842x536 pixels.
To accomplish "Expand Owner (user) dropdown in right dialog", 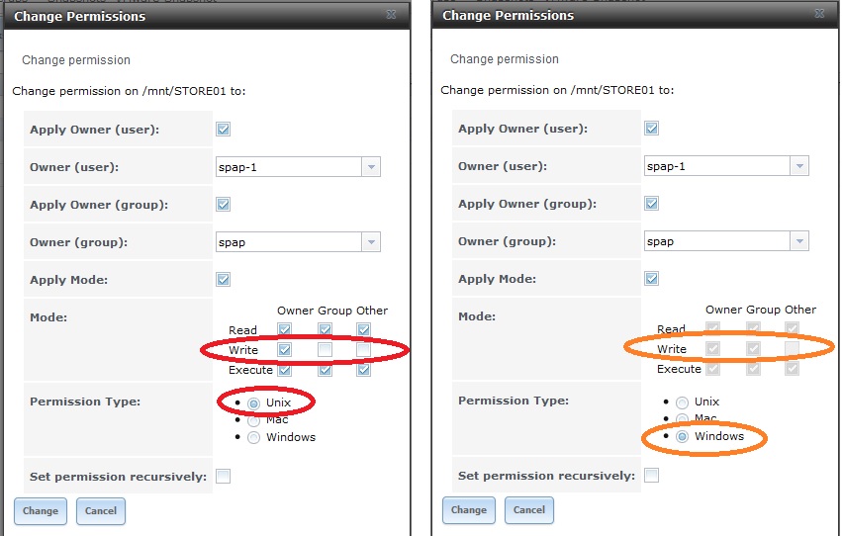I will click(799, 166).
